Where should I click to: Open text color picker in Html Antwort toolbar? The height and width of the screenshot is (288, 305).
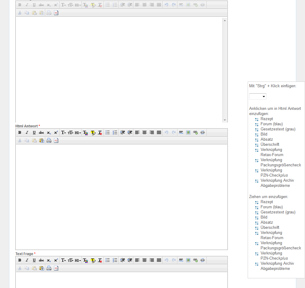click(85, 133)
